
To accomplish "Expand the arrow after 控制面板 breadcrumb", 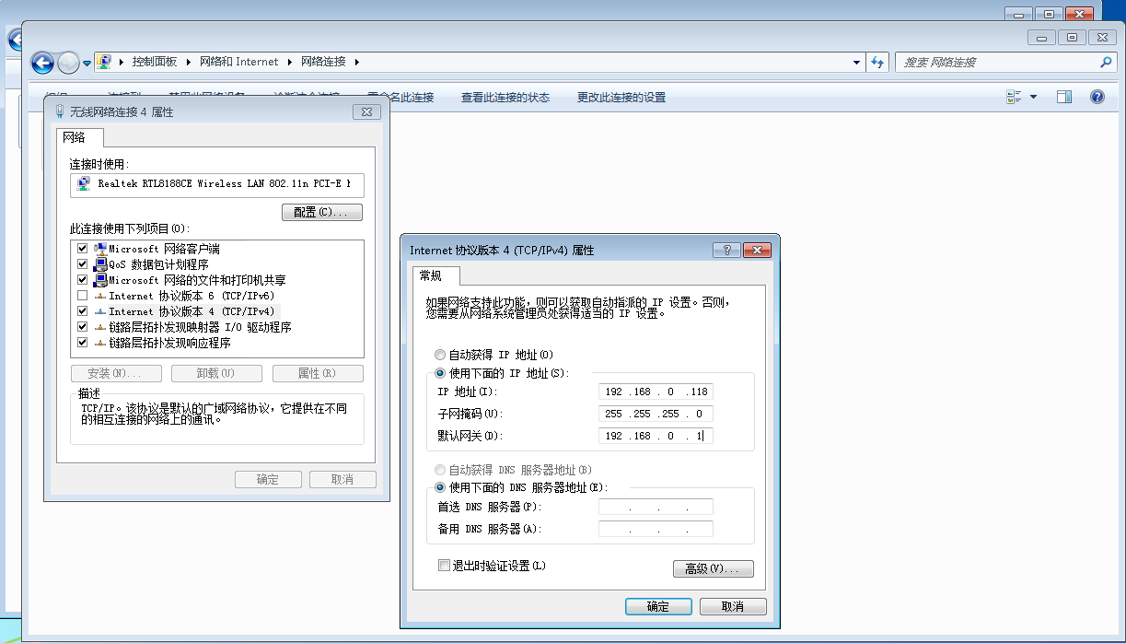I will click(188, 62).
